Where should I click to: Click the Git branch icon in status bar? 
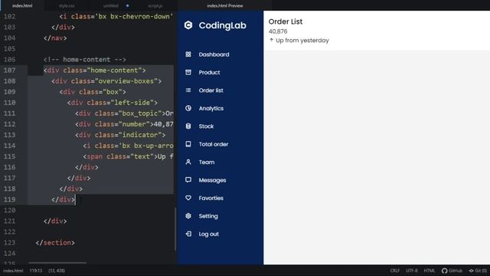coord(472,271)
